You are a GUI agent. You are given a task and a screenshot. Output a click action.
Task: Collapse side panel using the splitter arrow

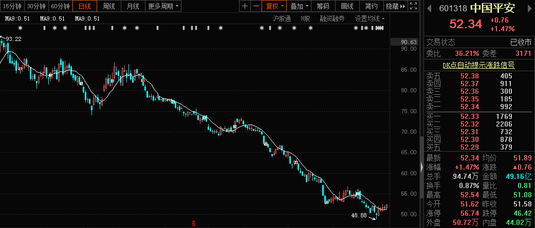pyautogui.click(x=421, y=167)
